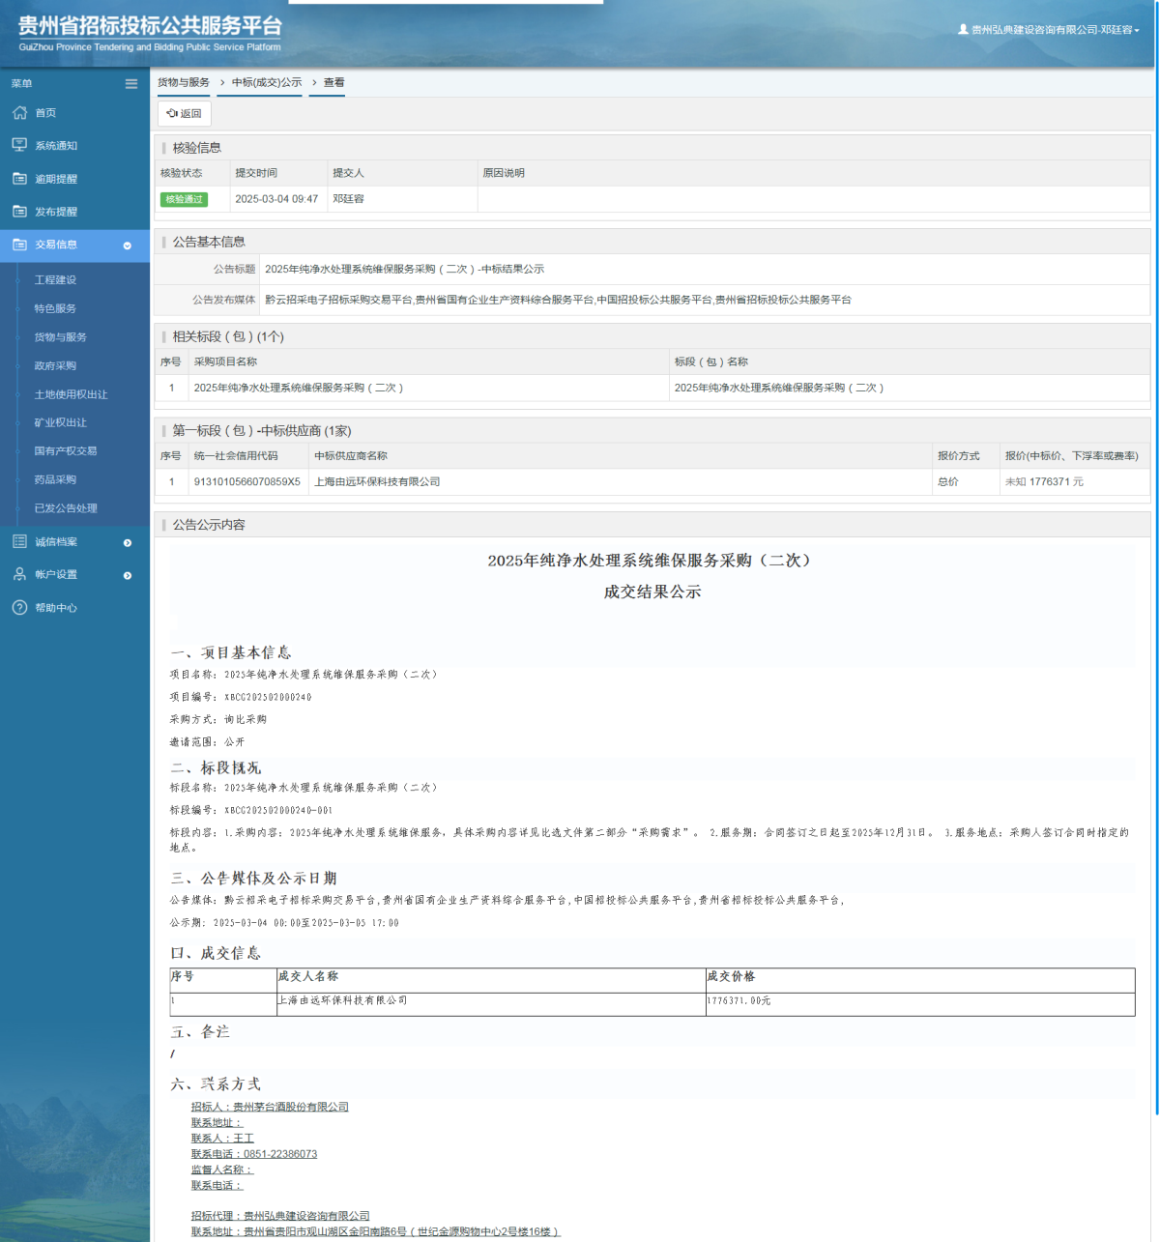The image size is (1160, 1242).
Task: Open 系统通知 in the sidebar
Action: (x=56, y=146)
